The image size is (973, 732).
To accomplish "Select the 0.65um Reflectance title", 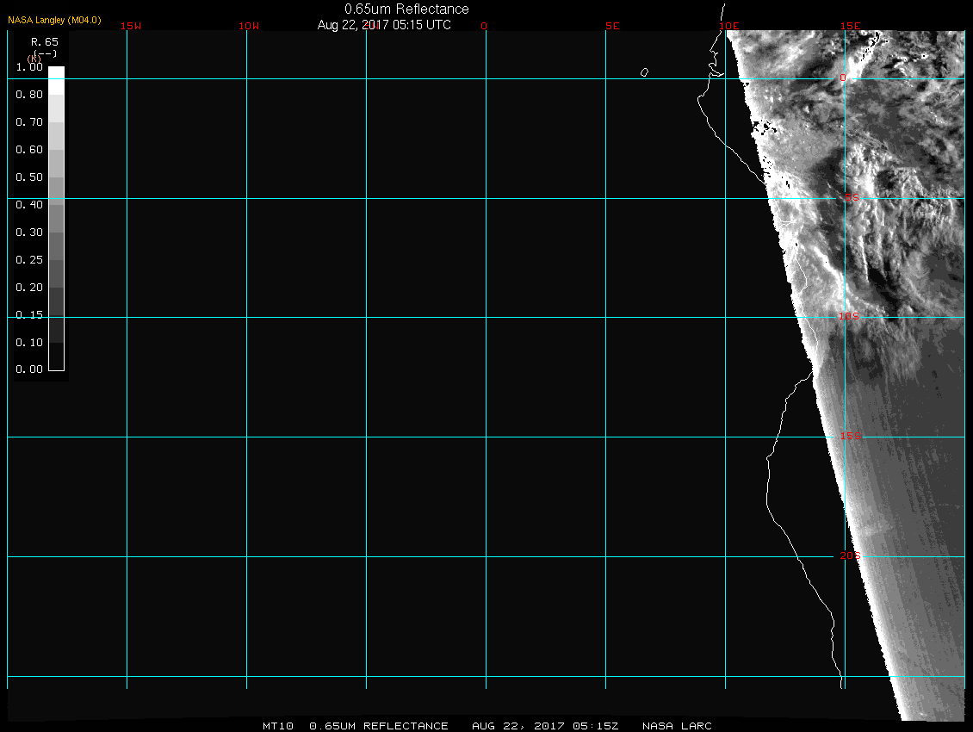I will tap(406, 9).
